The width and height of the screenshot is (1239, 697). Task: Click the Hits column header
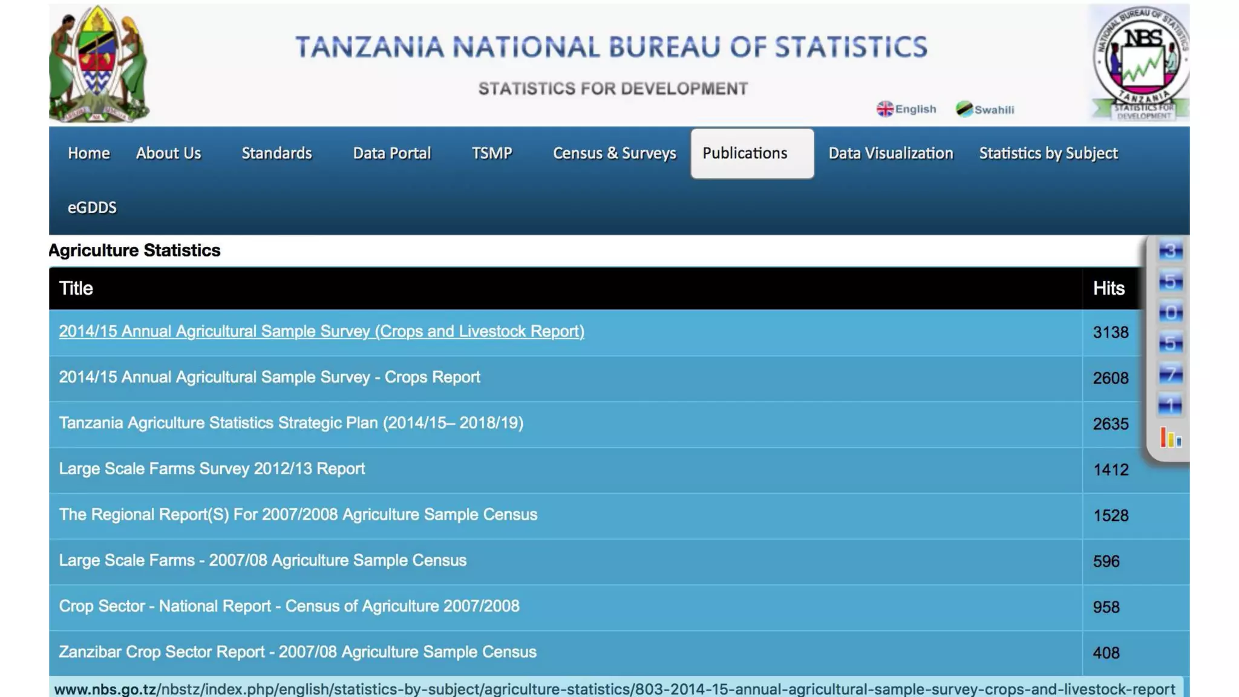[1108, 289]
